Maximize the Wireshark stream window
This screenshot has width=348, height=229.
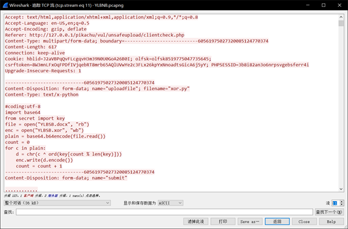coord(324,5)
